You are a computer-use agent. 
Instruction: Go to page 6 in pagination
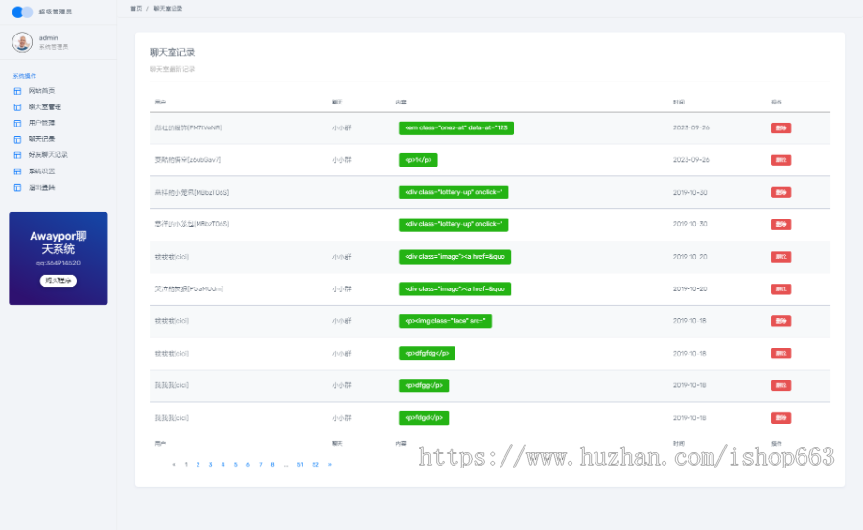[248, 465]
